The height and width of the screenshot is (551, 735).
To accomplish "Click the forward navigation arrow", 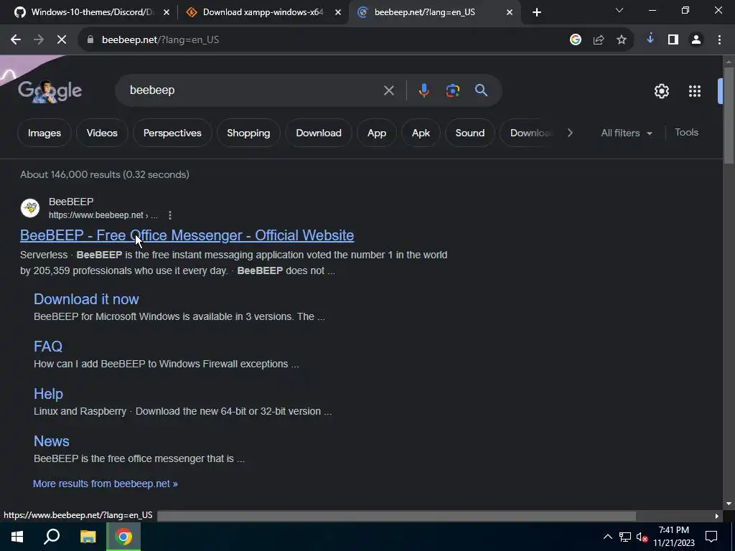I will [39, 40].
